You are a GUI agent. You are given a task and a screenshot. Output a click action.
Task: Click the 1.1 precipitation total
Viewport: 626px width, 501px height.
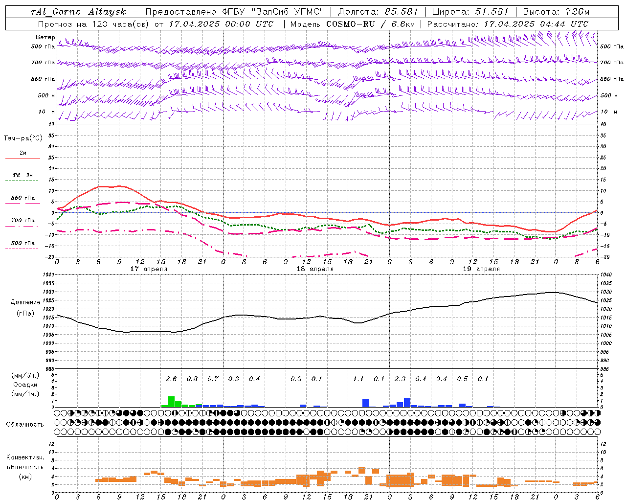(358, 379)
